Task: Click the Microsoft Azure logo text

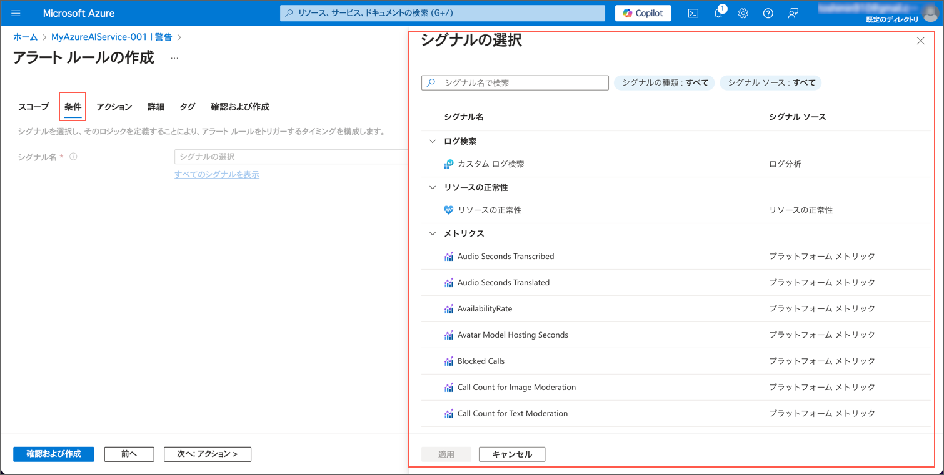Action: coord(79,13)
